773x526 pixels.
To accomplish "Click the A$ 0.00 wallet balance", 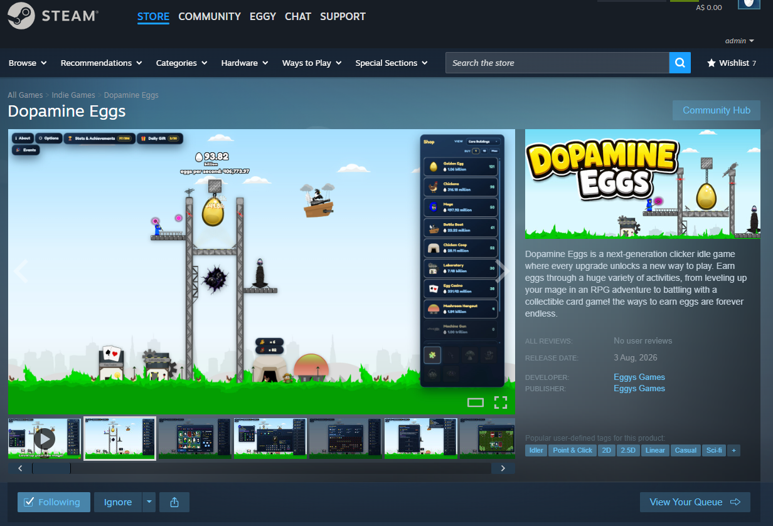I will click(x=709, y=8).
